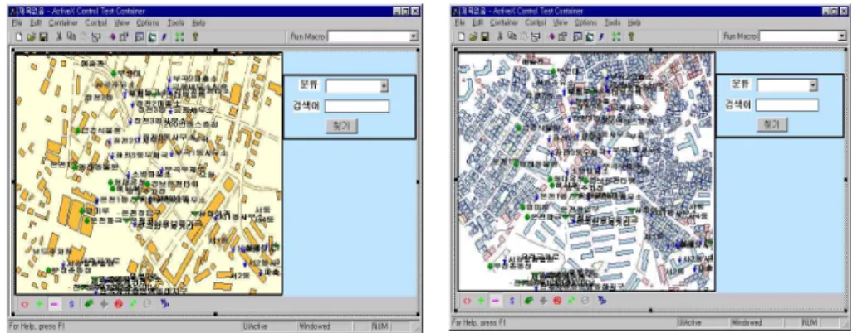The height and width of the screenshot is (333, 857).
Task: Open the 분류 category dropdown in right window
Action: (x=813, y=85)
